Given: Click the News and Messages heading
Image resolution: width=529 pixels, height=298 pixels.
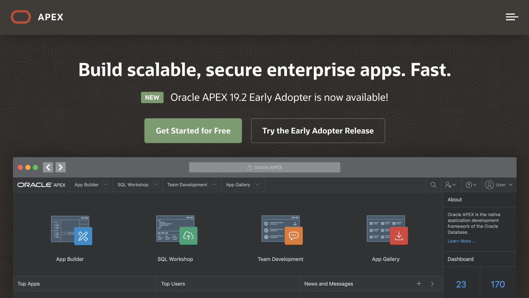Looking at the screenshot, I should pyautogui.click(x=329, y=284).
